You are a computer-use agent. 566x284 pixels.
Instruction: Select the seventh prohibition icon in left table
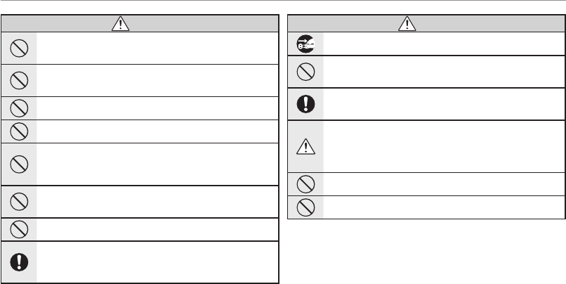point(19,229)
